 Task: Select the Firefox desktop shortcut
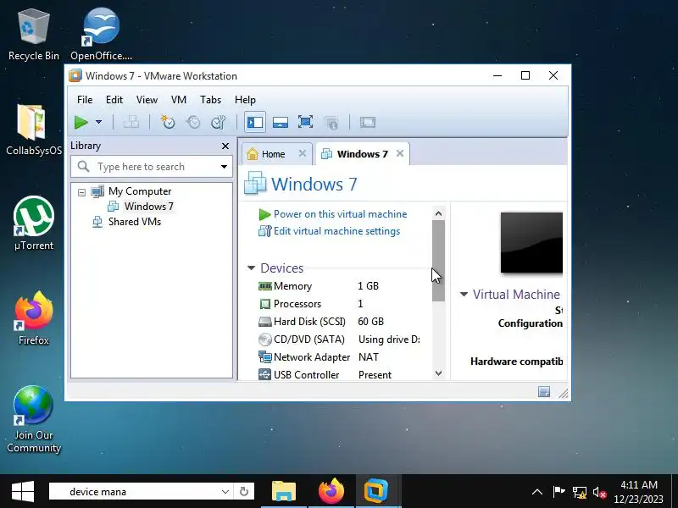click(34, 318)
